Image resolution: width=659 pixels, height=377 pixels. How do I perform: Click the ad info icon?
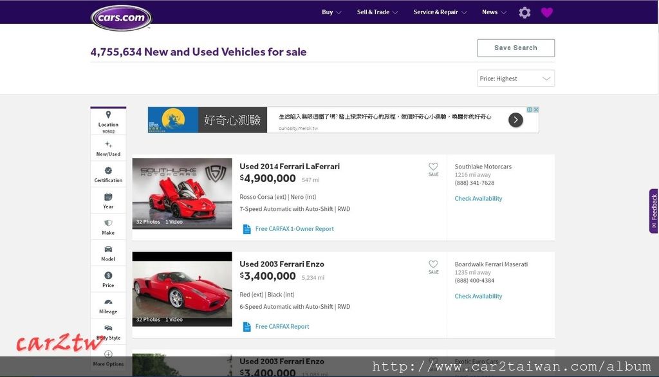tap(530, 110)
